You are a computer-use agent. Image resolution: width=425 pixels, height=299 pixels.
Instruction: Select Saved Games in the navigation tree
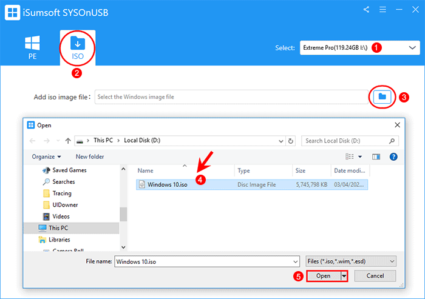64,170
